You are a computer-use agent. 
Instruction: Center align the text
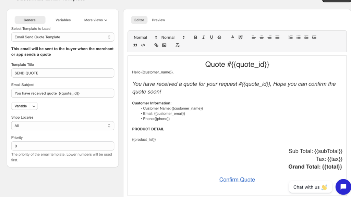pos(262,37)
